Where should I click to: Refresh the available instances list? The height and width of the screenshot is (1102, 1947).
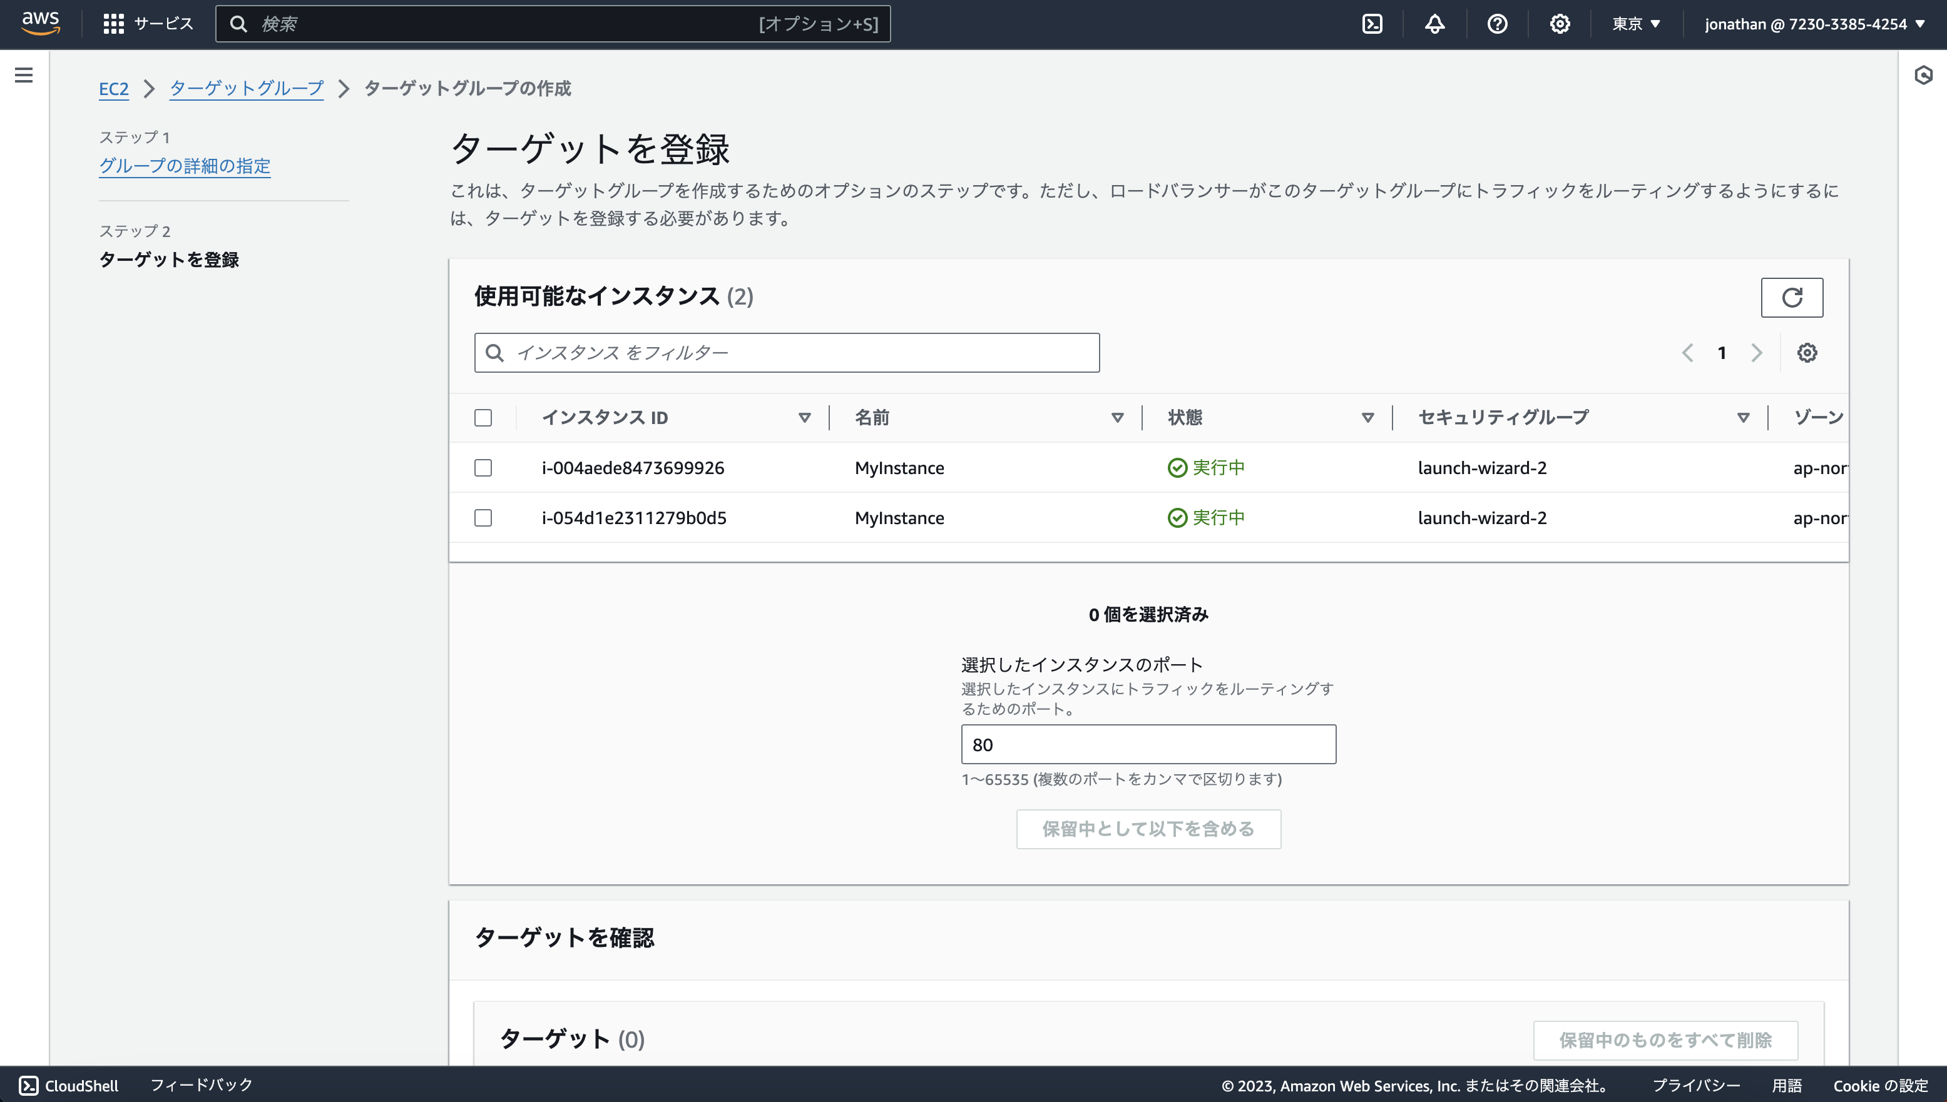(x=1792, y=296)
